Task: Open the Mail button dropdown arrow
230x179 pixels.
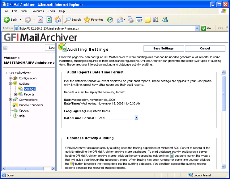Action: point(124,20)
